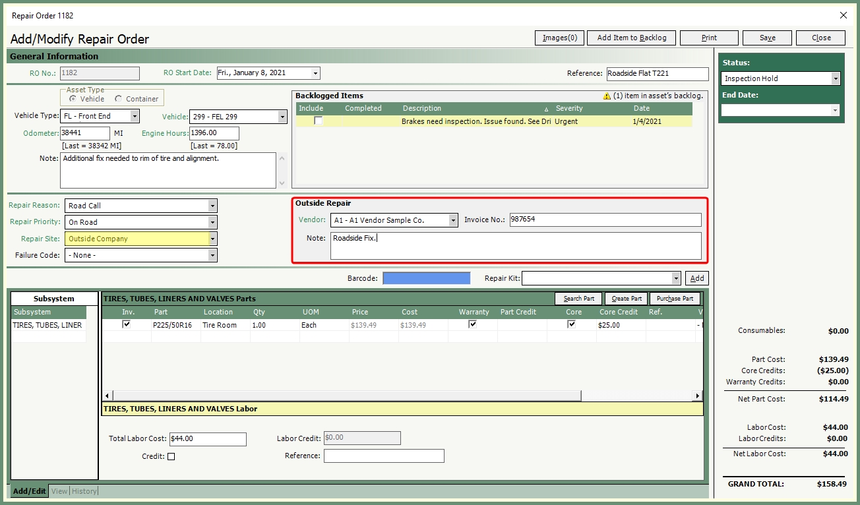
Task: Switch to the History tab
Action: tap(84, 491)
